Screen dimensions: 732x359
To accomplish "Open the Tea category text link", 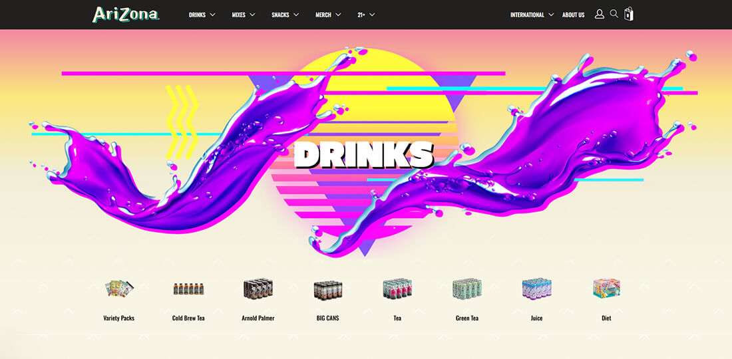I will [x=397, y=318].
